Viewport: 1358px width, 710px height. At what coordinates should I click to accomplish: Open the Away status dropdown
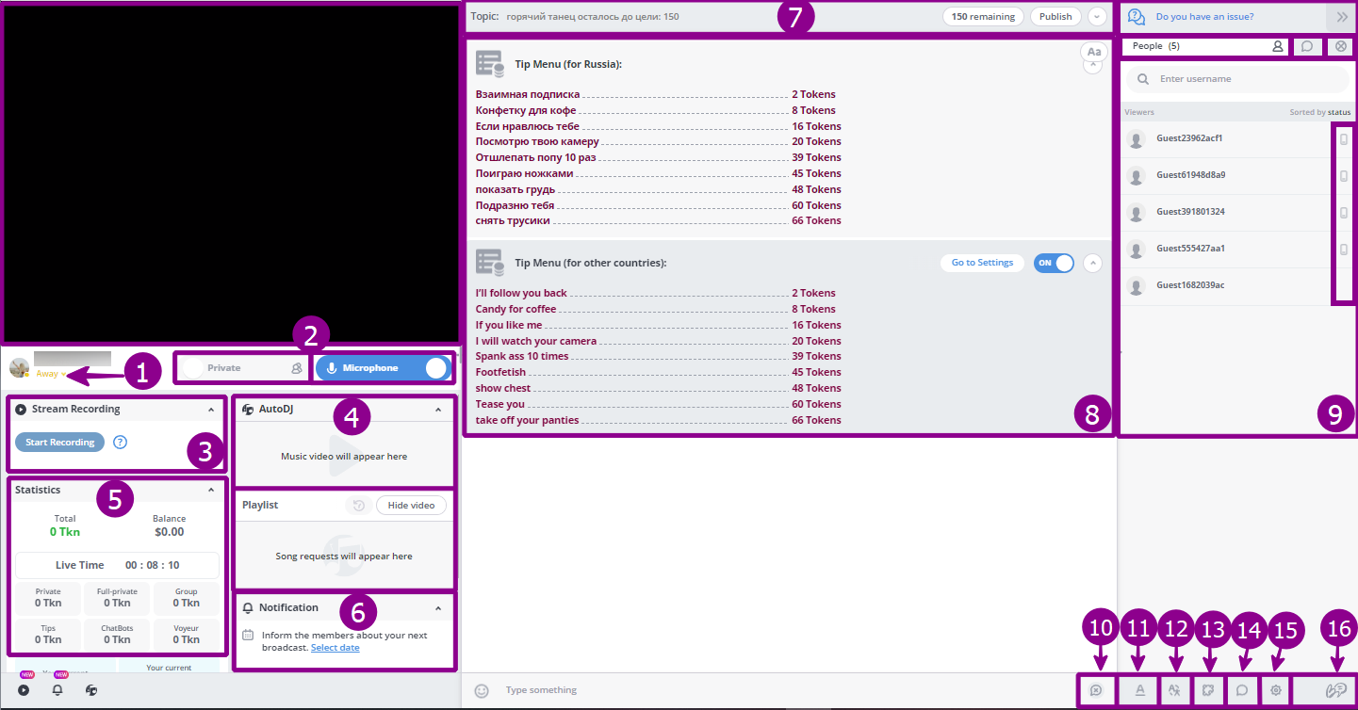tap(51, 374)
